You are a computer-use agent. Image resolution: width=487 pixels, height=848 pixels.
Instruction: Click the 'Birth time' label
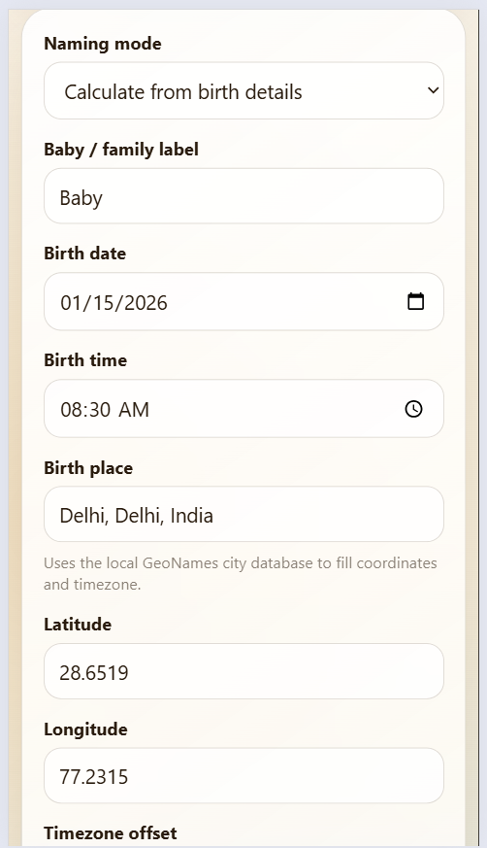(85, 360)
